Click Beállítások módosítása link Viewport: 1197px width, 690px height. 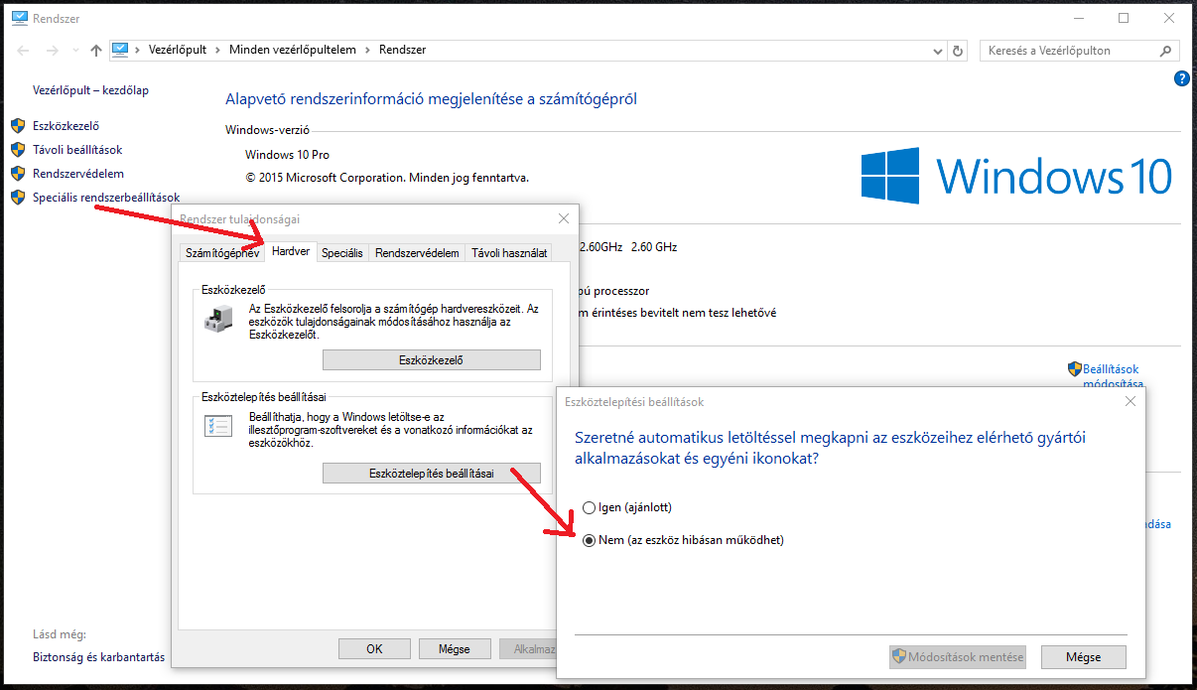click(1112, 376)
